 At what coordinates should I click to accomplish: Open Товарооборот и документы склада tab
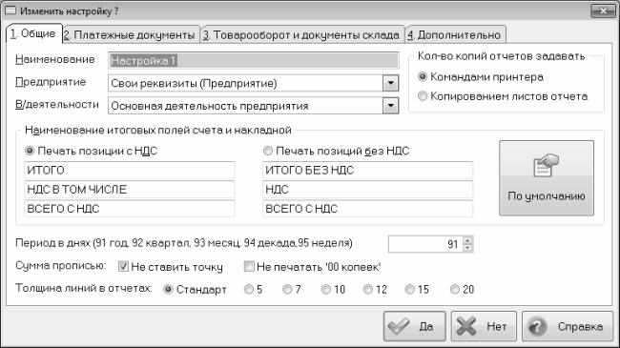coord(302,34)
